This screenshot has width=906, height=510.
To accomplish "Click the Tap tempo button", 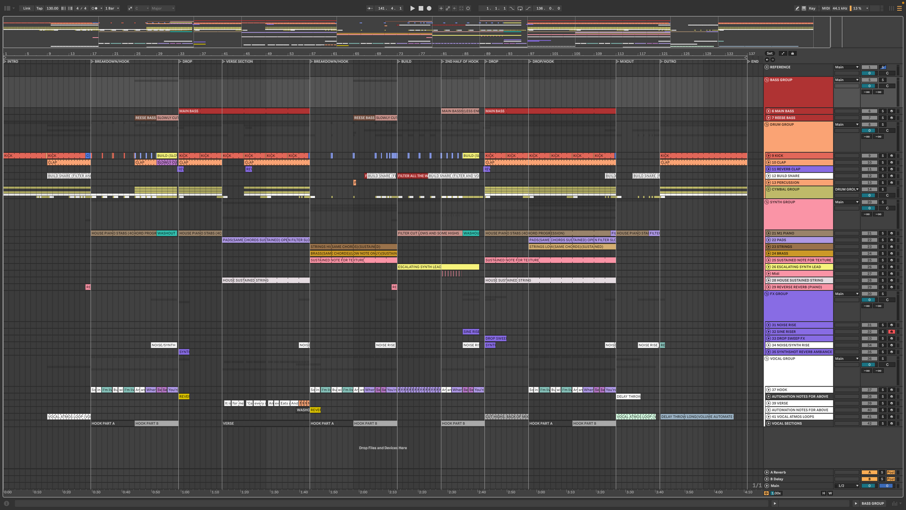I will point(39,8).
